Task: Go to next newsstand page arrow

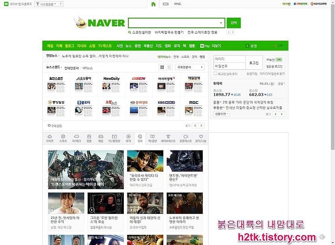Action: tap(201, 126)
